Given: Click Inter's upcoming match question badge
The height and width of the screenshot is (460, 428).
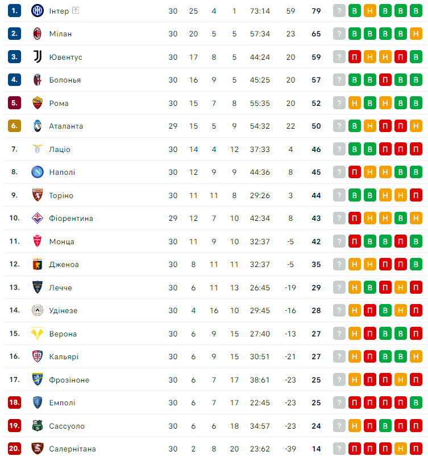Looking at the screenshot, I should click(x=339, y=11).
